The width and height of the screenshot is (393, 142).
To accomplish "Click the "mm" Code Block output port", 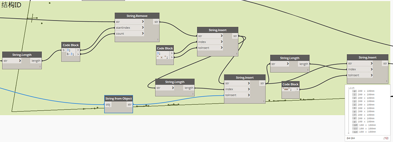I will (297, 89).
